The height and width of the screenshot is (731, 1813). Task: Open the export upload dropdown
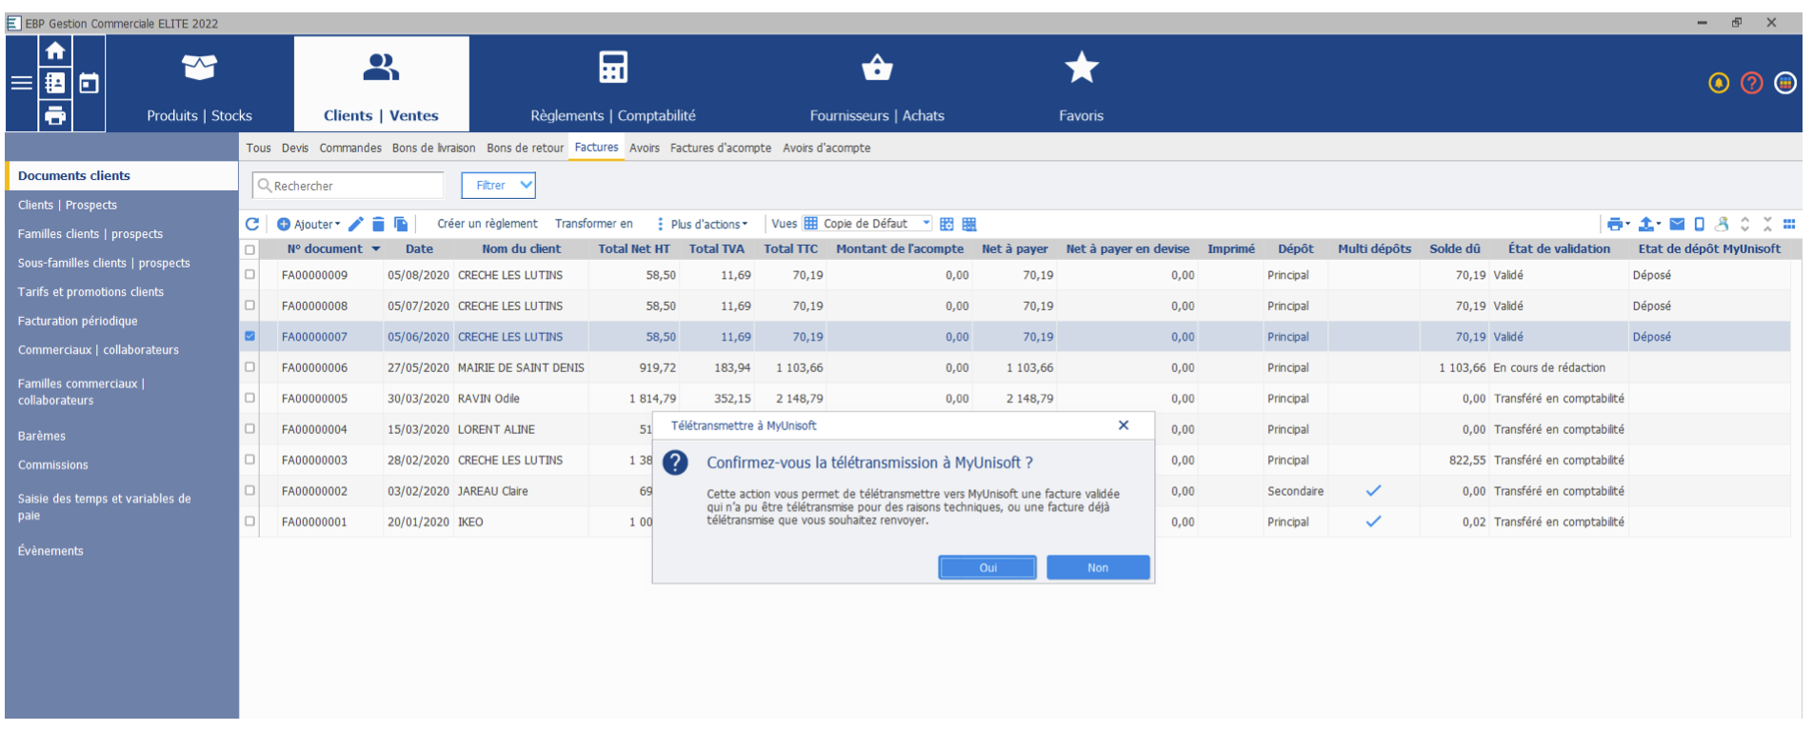point(1649,225)
